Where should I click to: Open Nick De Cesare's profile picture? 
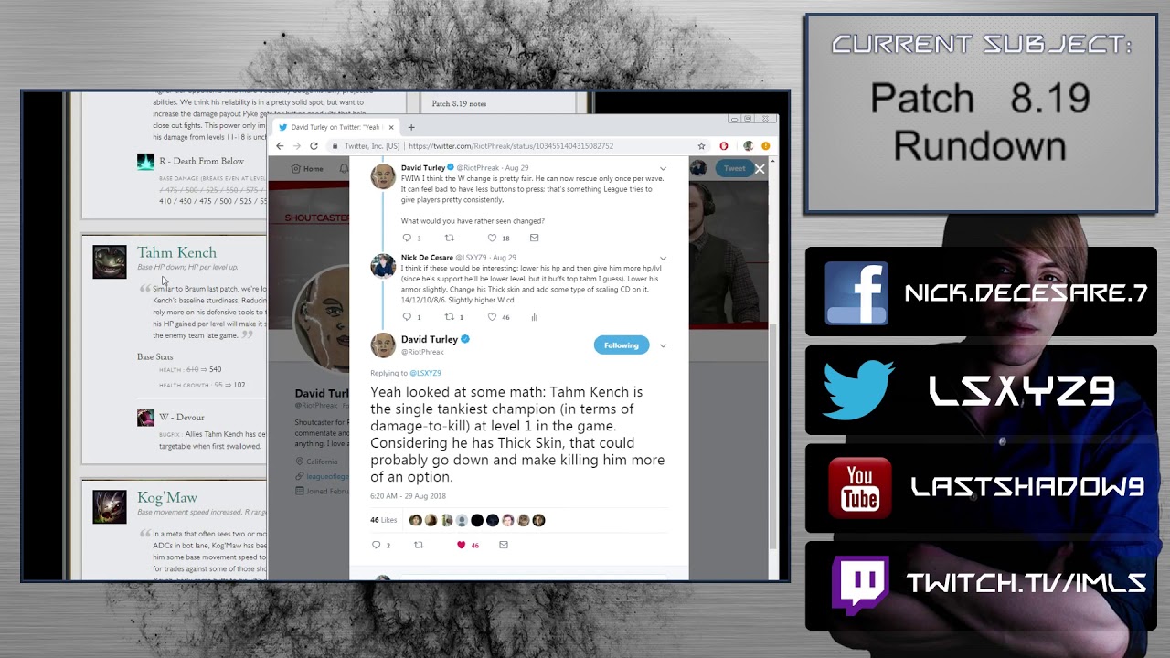point(383,266)
